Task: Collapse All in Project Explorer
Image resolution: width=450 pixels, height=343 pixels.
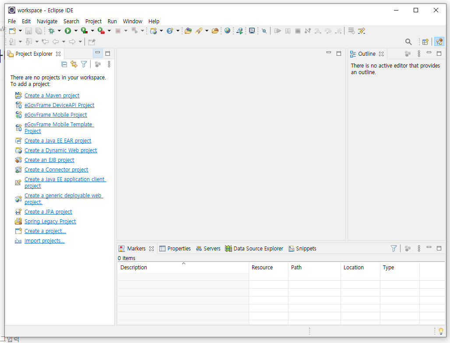Action: pos(64,64)
